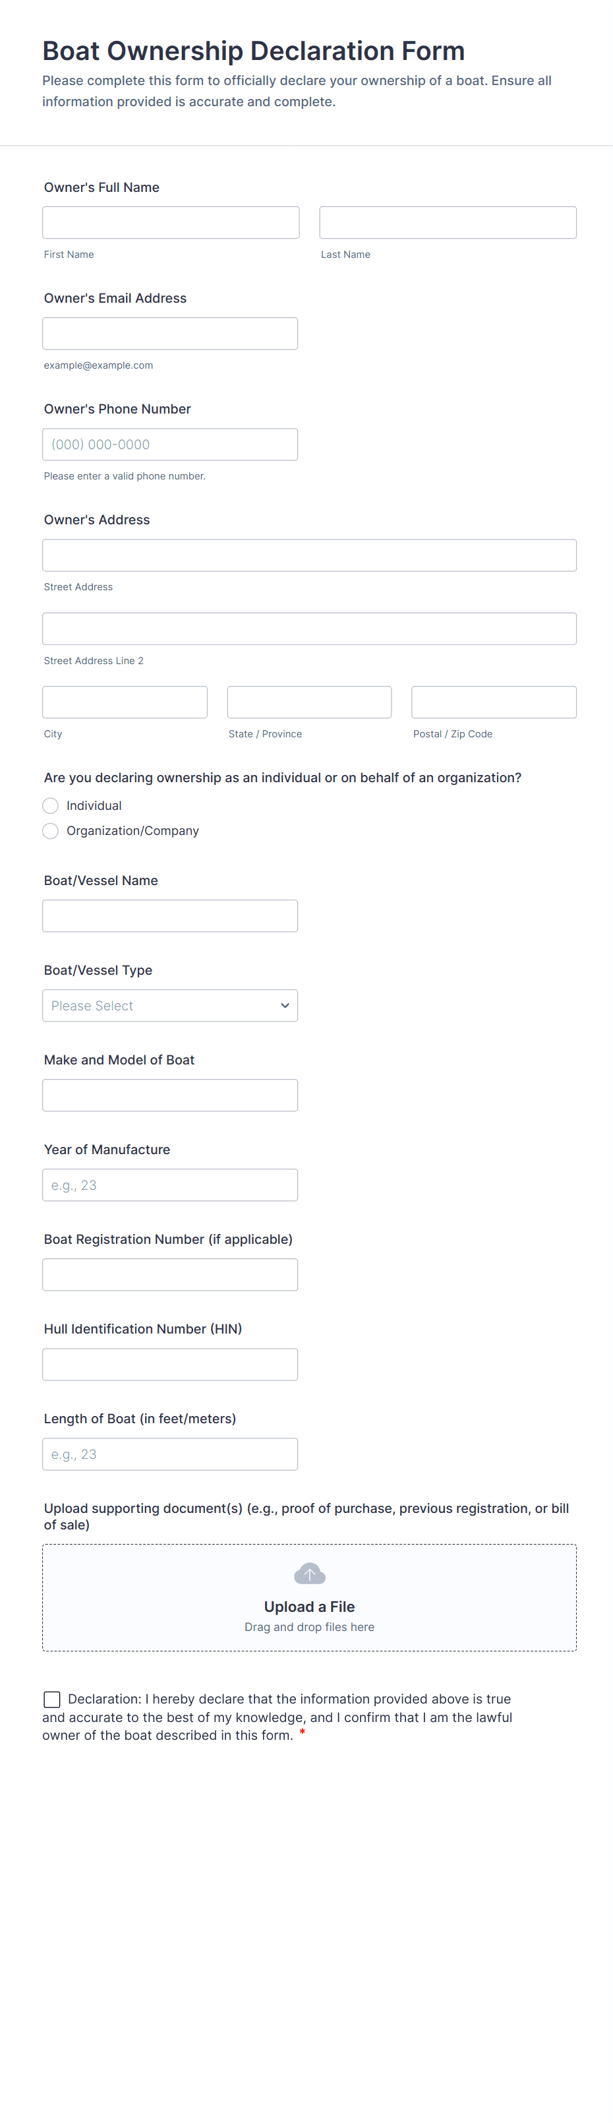Image resolution: width=613 pixels, height=2123 pixels.
Task: Click the Boat/Vessel Name input
Action: (170, 915)
